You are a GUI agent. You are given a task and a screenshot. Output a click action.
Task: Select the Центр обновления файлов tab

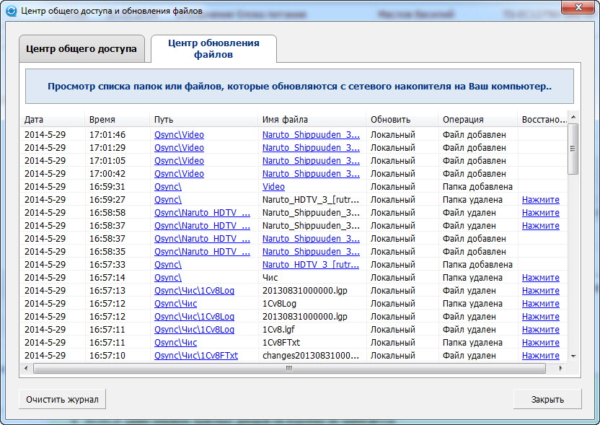tap(213, 48)
